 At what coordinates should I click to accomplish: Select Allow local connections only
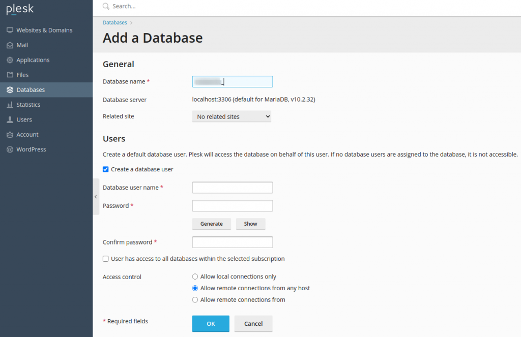pos(195,277)
